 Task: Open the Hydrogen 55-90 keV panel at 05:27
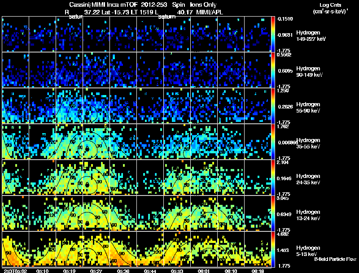pyautogui.click(x=96, y=106)
